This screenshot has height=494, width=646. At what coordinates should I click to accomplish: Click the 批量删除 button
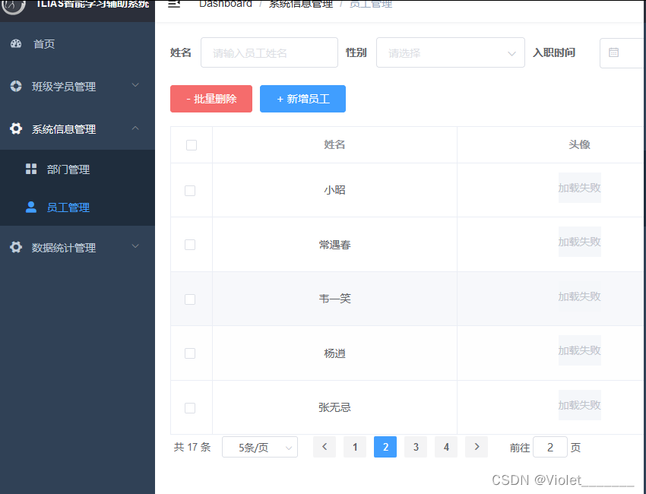211,98
